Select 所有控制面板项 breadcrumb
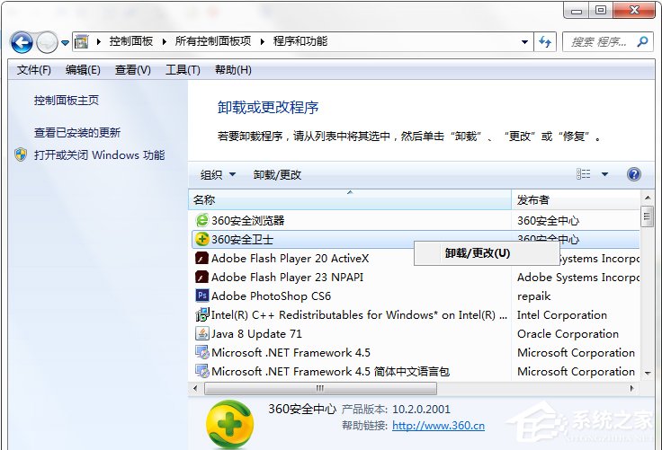The image size is (662, 450). [213, 41]
